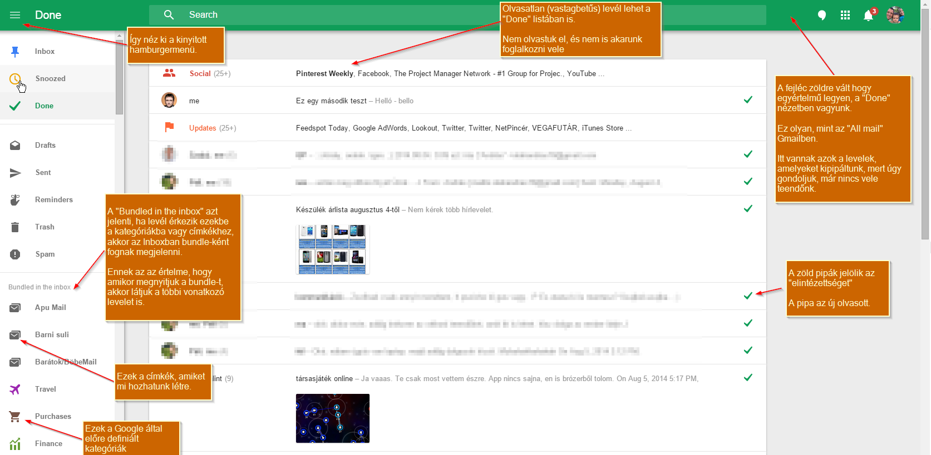
Task: Open the hamburger menu icon
Action: 15,15
